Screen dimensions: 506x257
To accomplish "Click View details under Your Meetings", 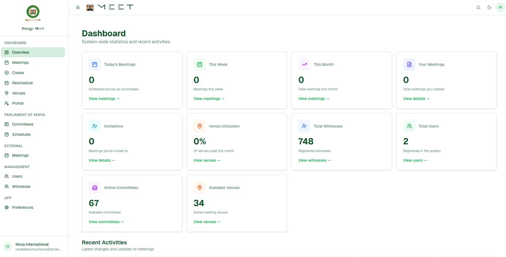I will coord(416,99).
